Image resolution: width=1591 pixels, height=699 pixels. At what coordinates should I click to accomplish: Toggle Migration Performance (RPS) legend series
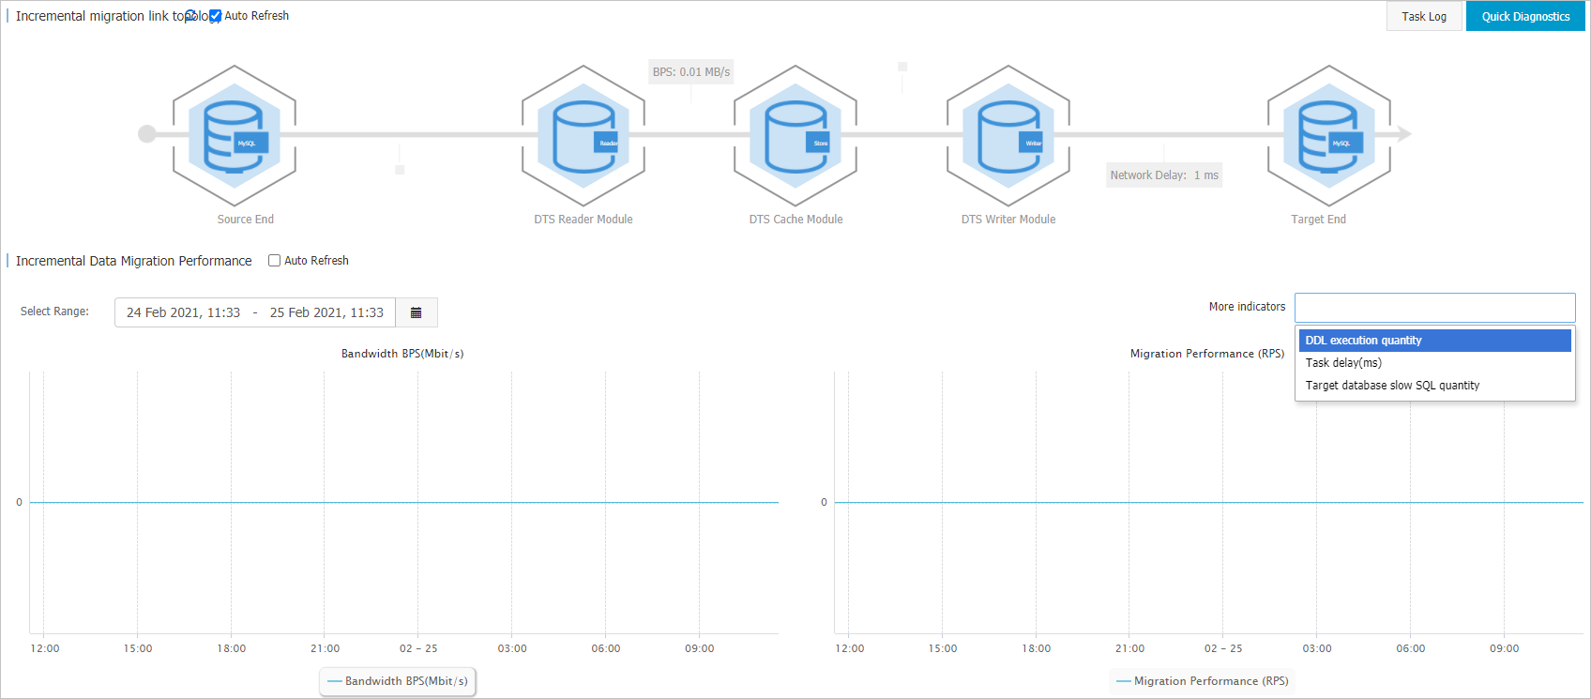tap(1203, 681)
